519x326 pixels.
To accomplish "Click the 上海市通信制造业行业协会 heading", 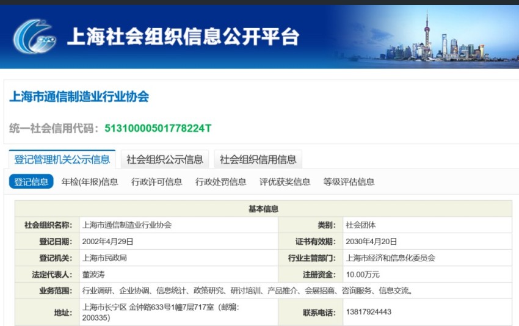I will coord(79,96).
